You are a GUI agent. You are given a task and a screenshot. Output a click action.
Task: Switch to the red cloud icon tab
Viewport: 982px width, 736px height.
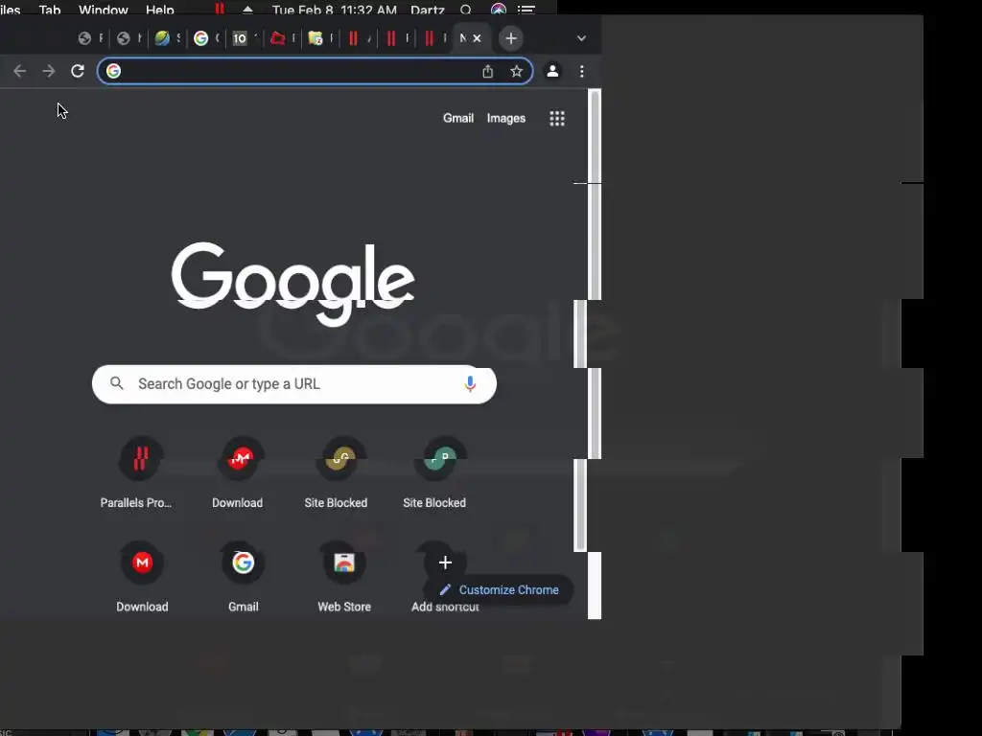pyautogui.click(x=277, y=38)
